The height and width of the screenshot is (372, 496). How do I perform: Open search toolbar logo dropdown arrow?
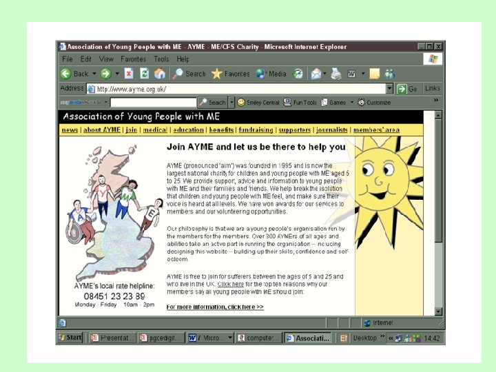point(106,102)
